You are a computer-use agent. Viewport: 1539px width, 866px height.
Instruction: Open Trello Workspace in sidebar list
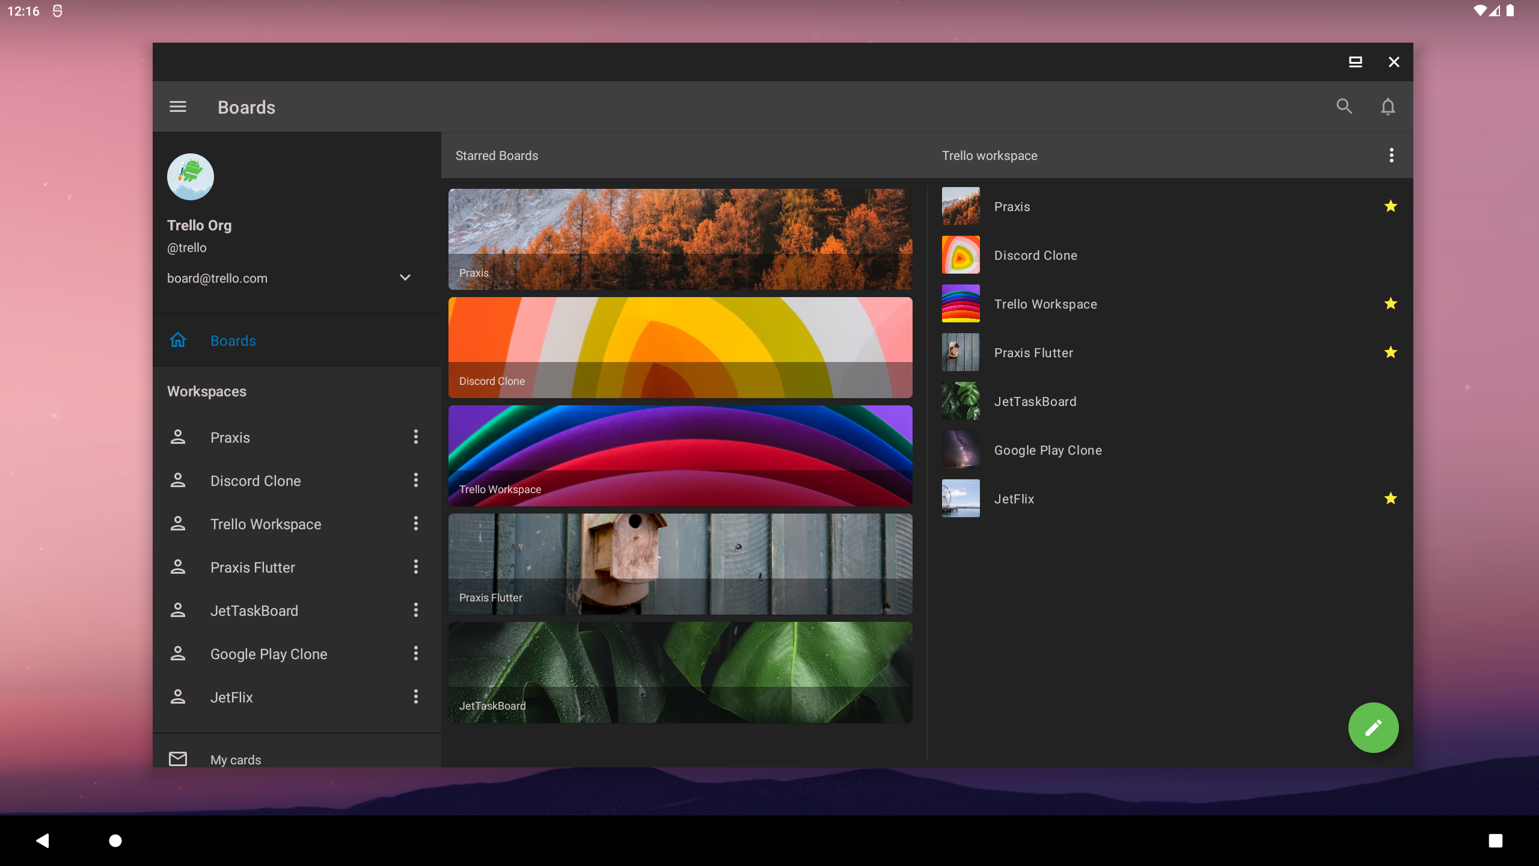[297, 524]
